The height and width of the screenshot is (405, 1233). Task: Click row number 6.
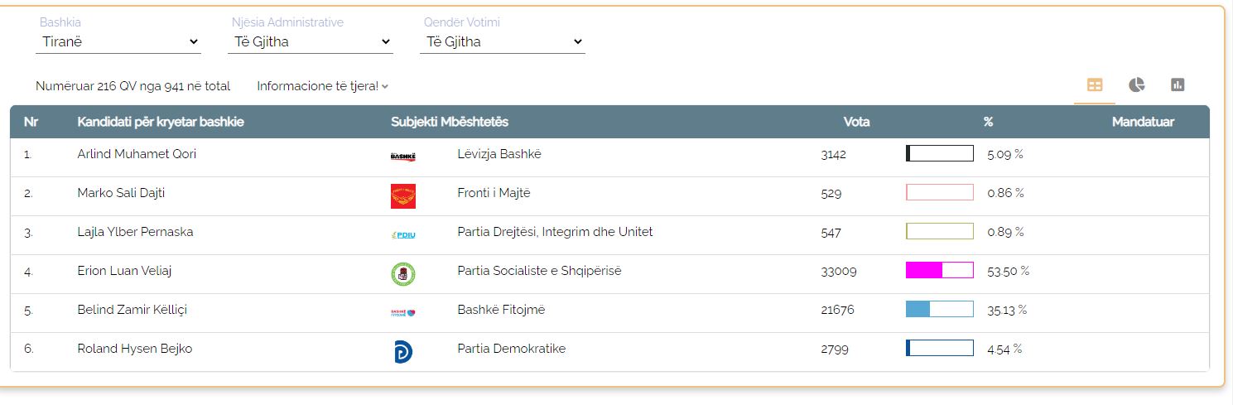[28, 350]
